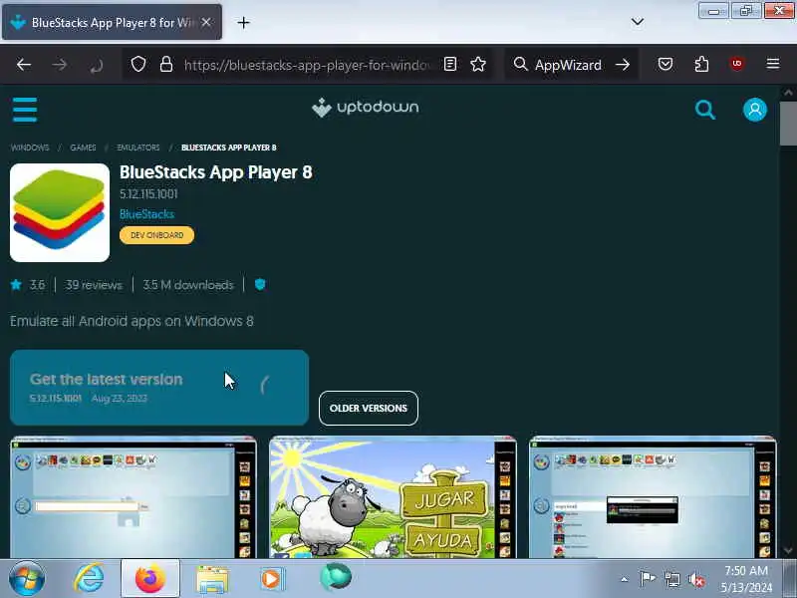The height and width of the screenshot is (598, 797).
Task: Click the Action Center flag icon
Action: (647, 579)
